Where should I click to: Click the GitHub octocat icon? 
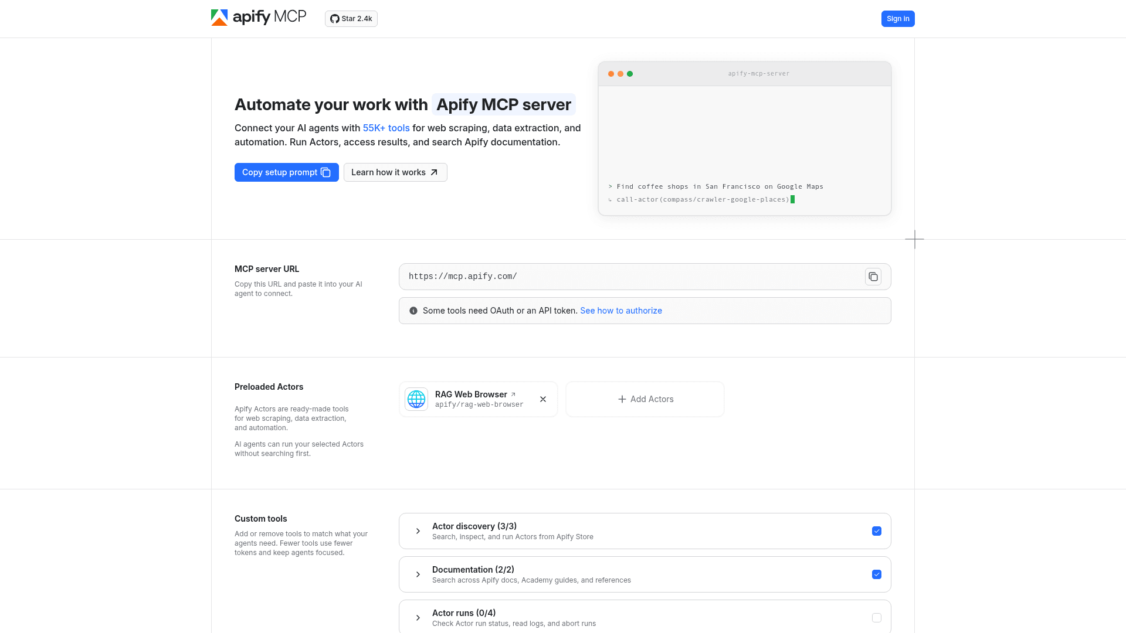(x=334, y=19)
